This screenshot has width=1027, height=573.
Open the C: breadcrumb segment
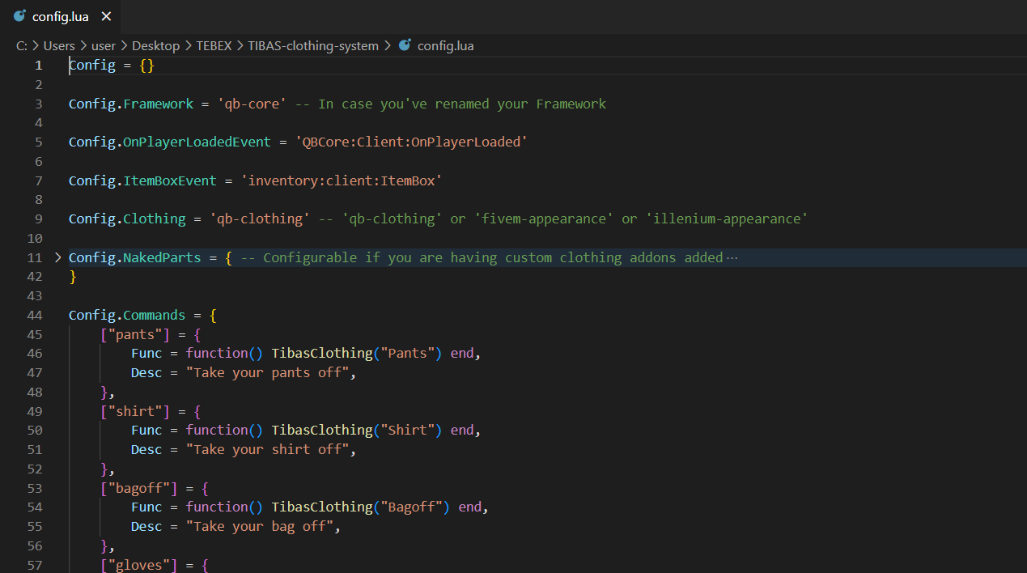point(22,45)
